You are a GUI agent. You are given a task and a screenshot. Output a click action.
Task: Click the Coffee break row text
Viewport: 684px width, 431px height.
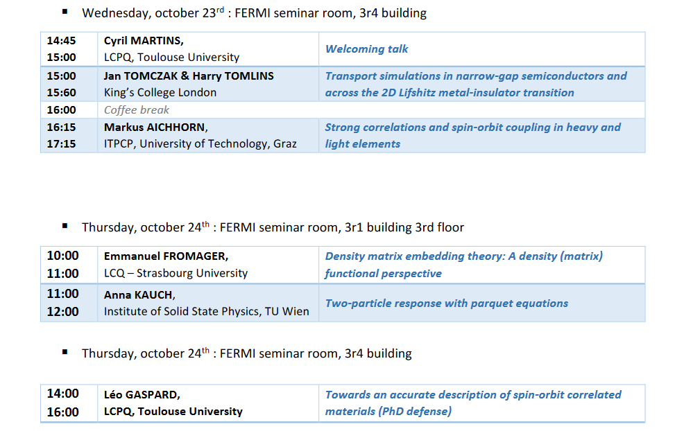(137, 109)
